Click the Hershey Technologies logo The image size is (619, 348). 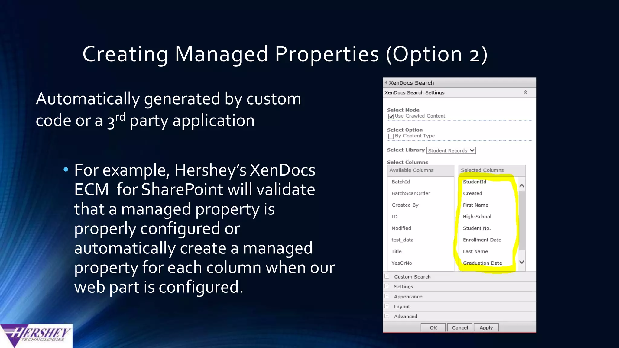point(36,336)
